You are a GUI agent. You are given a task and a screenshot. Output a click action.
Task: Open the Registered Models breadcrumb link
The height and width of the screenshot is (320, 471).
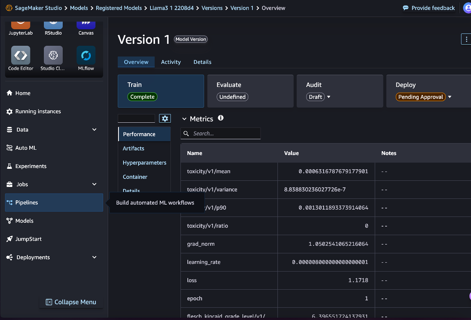[119, 8]
